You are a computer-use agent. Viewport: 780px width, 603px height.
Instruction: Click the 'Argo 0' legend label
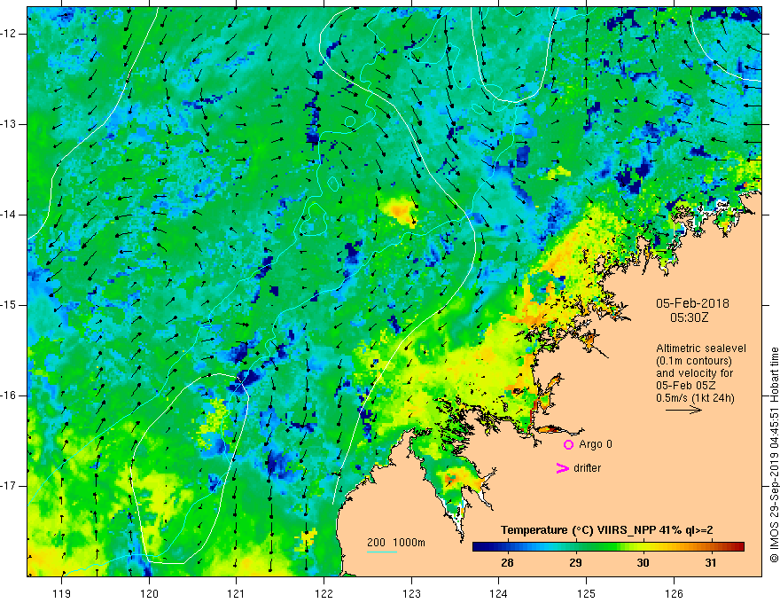pyautogui.click(x=596, y=444)
